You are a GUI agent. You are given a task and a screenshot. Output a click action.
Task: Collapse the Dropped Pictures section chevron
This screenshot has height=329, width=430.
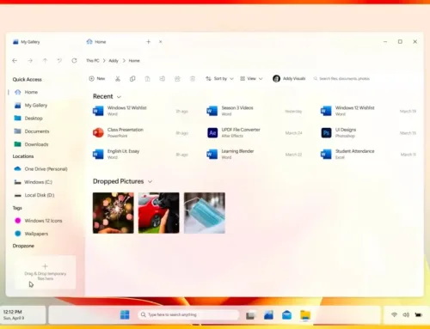click(150, 181)
